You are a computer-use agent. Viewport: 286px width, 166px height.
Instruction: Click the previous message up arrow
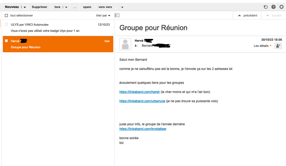click(240, 15)
